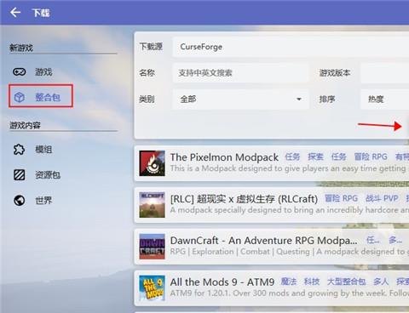Expand the 类别 全部 dropdown

click(x=240, y=100)
